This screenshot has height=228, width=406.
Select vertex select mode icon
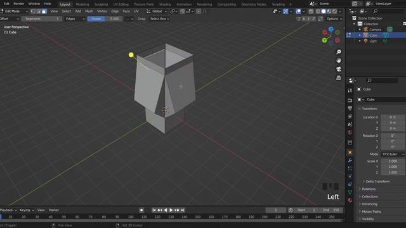(33, 11)
